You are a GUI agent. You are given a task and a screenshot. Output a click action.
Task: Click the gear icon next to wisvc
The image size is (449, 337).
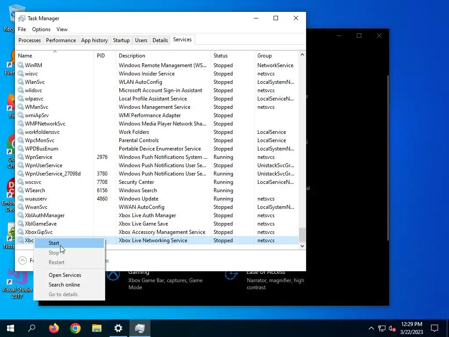pos(21,73)
